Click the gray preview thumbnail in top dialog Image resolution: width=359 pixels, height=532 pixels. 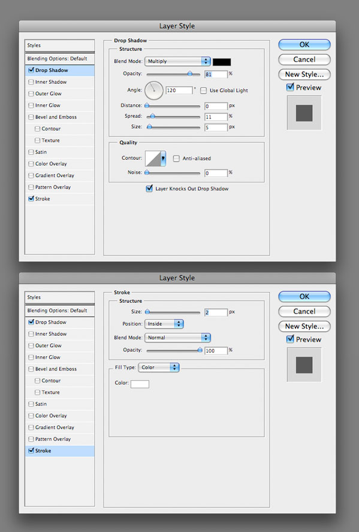click(304, 113)
